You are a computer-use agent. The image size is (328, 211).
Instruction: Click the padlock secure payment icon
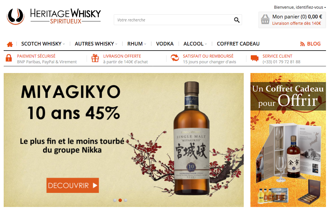[x=9, y=58]
